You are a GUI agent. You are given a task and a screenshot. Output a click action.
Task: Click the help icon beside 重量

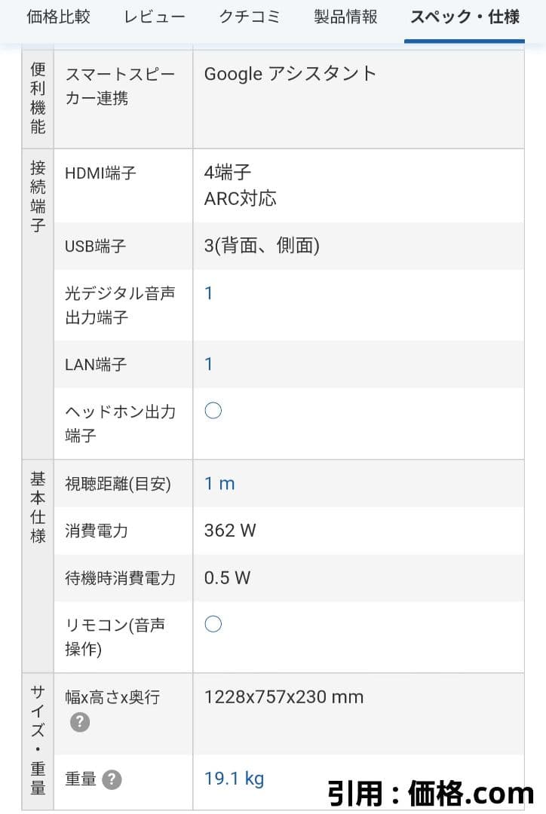(112, 779)
